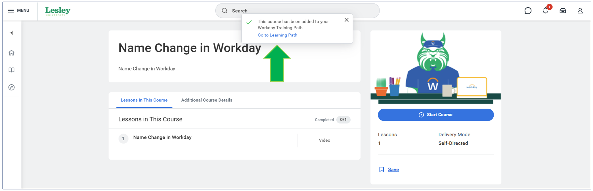This screenshot has width=593, height=191.
Task: Click the green checkmark in notification
Action: [249, 22]
